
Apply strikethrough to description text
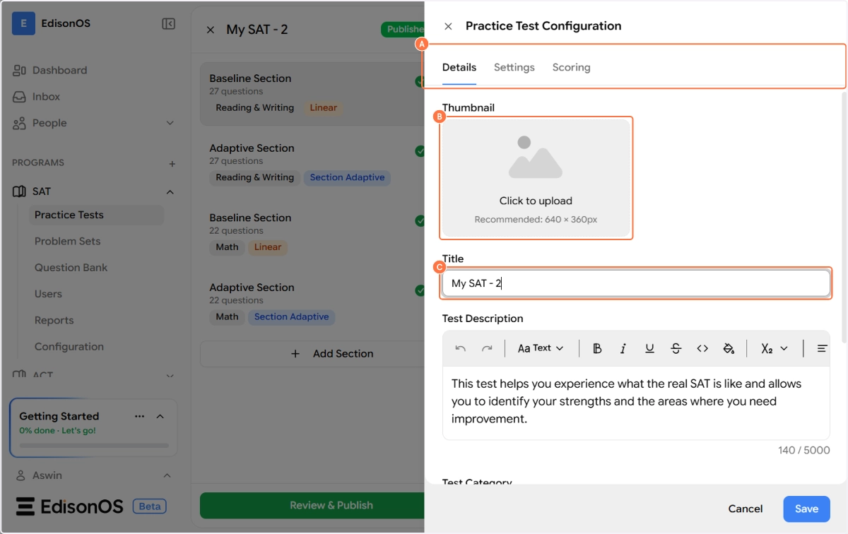pyautogui.click(x=676, y=348)
